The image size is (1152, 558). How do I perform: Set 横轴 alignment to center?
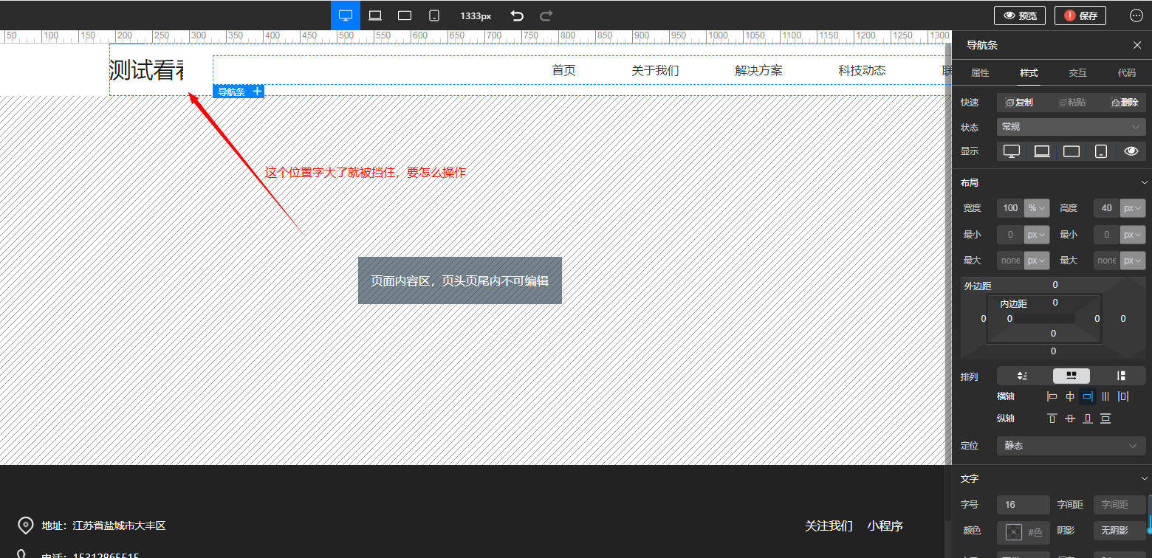(x=1070, y=396)
